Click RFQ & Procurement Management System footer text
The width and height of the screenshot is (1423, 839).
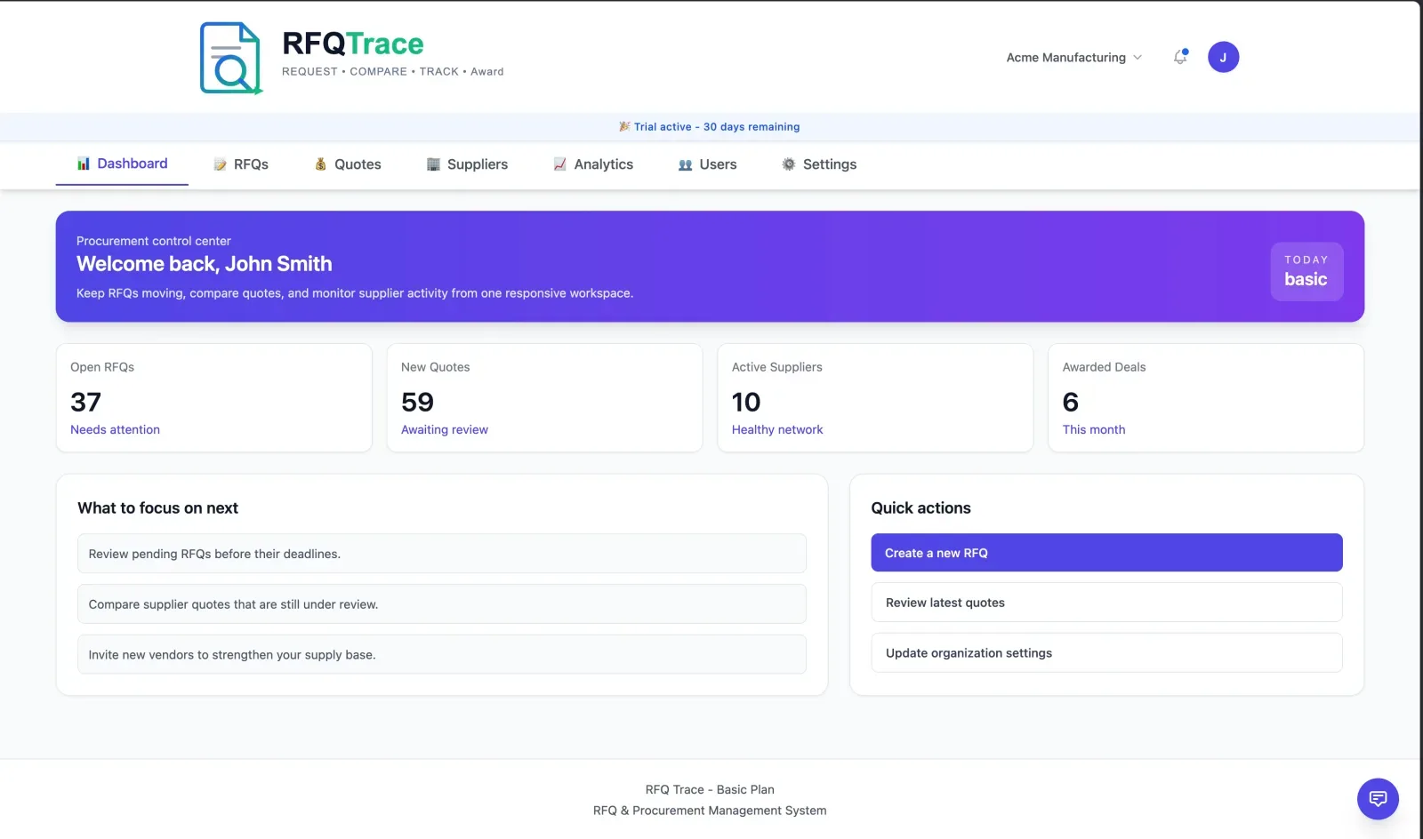click(710, 811)
